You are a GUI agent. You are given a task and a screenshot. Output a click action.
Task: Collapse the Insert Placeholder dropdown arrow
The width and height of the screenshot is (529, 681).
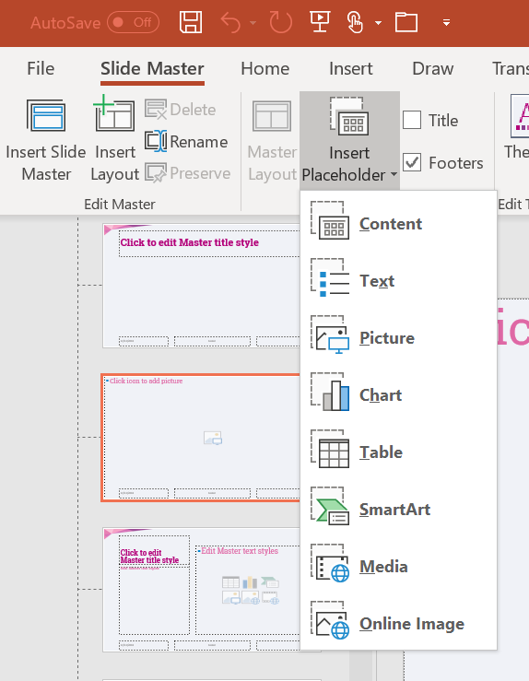(394, 174)
